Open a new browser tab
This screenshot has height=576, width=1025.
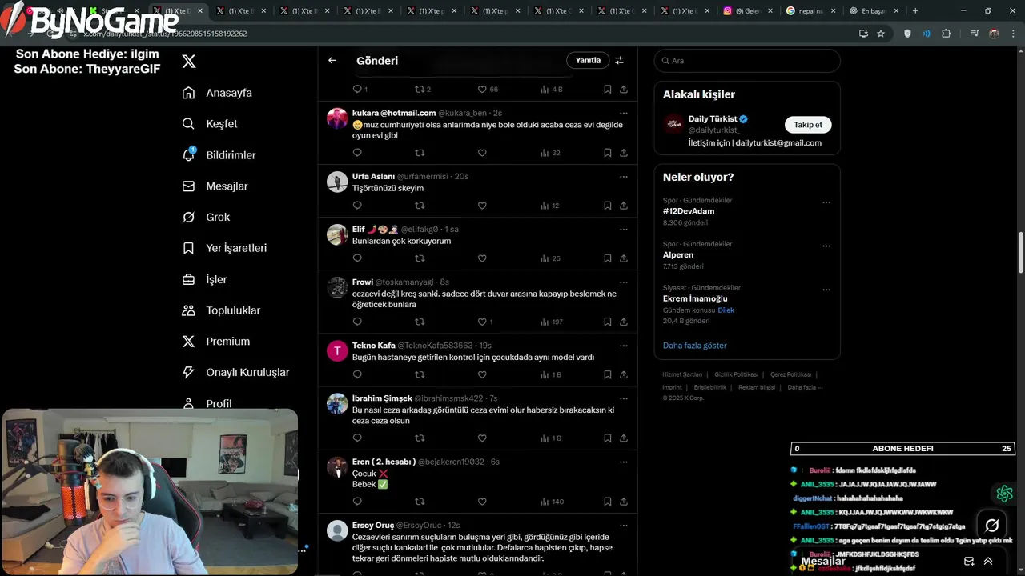tap(915, 10)
